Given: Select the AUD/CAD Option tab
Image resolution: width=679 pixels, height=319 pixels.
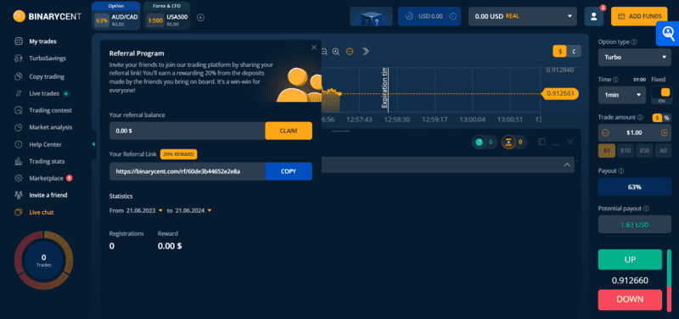Looking at the screenshot, I should point(115,15).
